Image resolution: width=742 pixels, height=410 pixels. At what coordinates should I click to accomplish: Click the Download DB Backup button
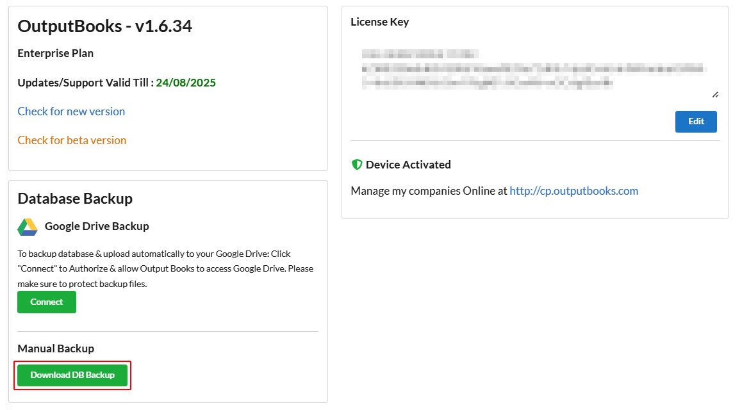click(x=72, y=375)
